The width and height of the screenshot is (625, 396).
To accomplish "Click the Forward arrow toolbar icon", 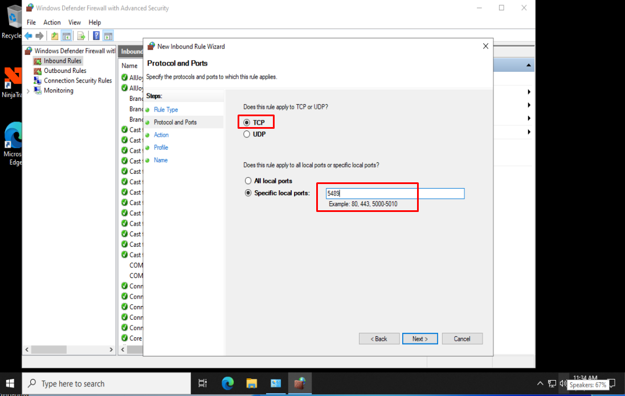I will point(39,36).
